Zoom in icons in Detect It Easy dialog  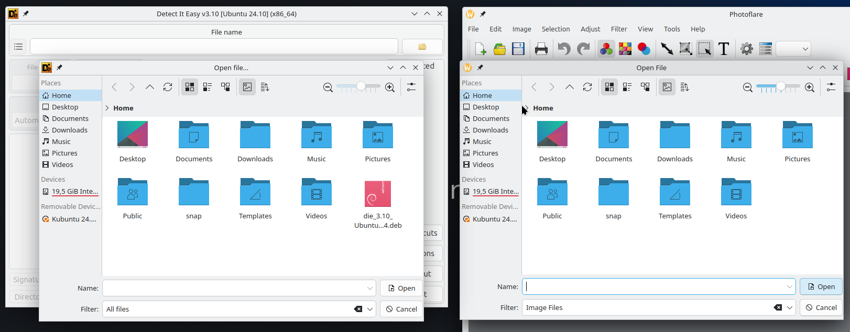click(390, 87)
